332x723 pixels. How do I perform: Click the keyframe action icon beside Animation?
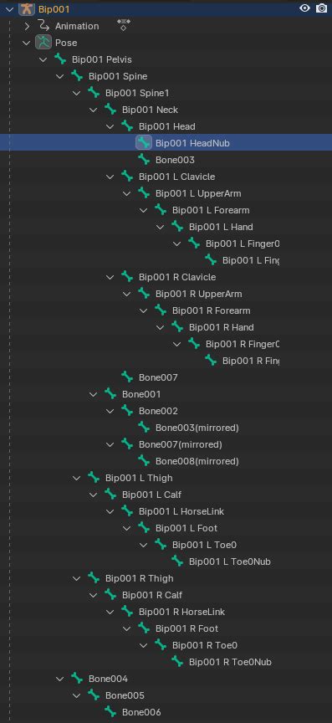tap(124, 25)
